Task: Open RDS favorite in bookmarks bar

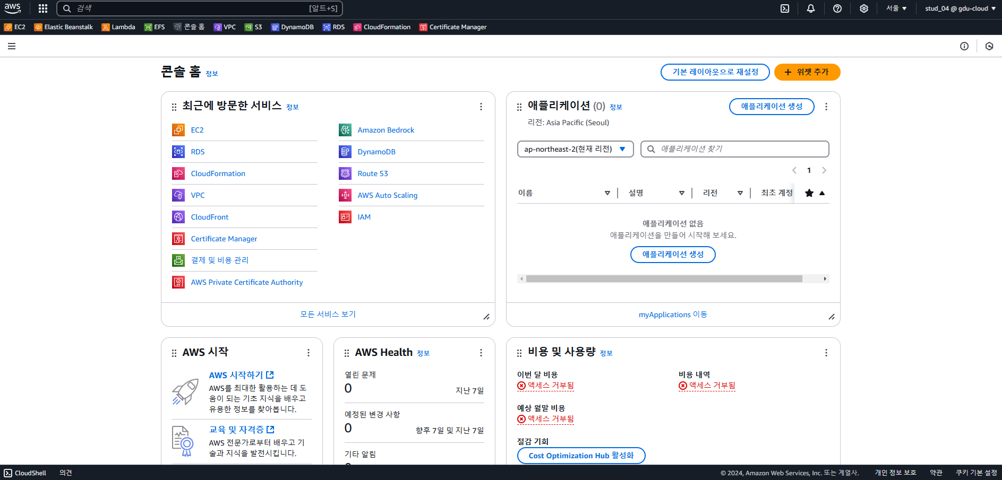Action: (x=334, y=27)
